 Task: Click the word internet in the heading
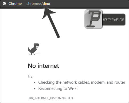click(x=48, y=66)
